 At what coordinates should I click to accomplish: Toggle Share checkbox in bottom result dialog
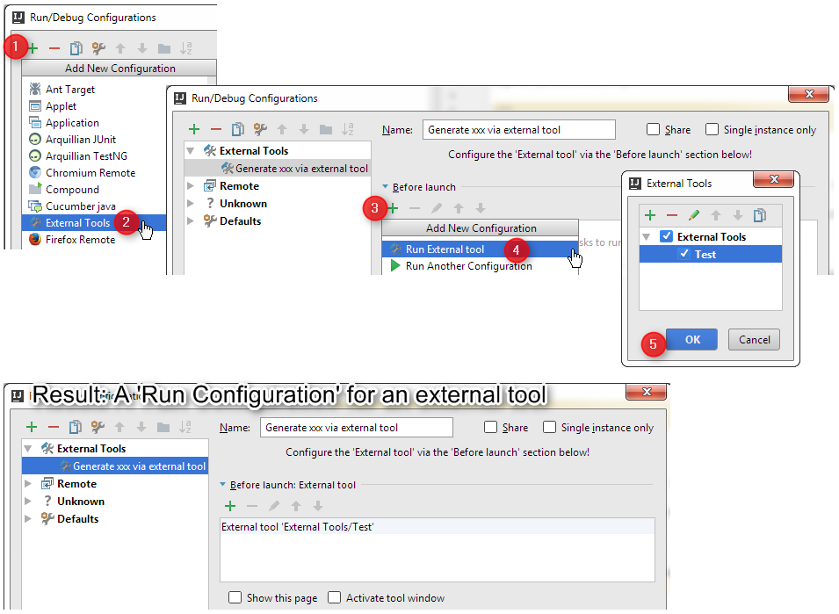point(490,427)
